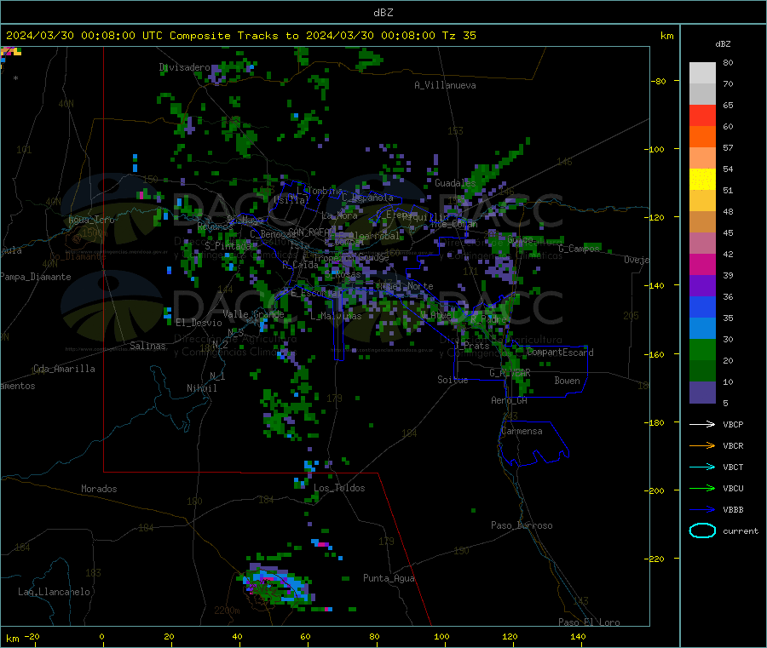
Task: Click the orange VBCR arrow in legend
Action: (702, 445)
